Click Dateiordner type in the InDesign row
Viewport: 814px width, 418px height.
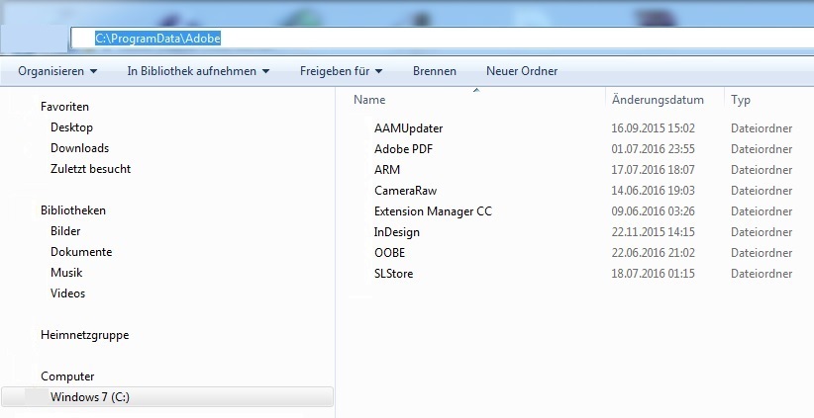(762, 232)
